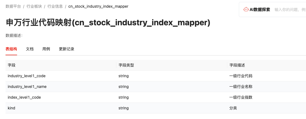Click the cn_stock_industry_index_mapper breadcrumb item
Viewport: 306px width, 119px height.
[x=98, y=6]
